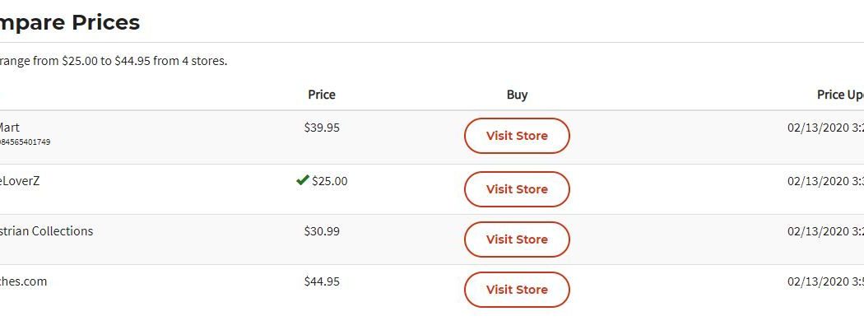Select the Compare Prices heading
Viewport: 864px width, 330px height.
point(70,22)
